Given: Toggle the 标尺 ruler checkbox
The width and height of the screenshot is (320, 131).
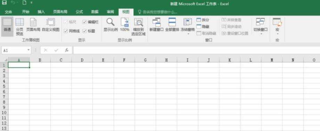Looking at the screenshot, I should tap(66, 22).
